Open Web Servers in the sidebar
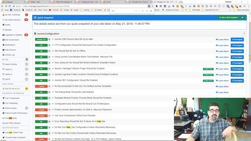The image size is (251, 141). pos(9,50)
